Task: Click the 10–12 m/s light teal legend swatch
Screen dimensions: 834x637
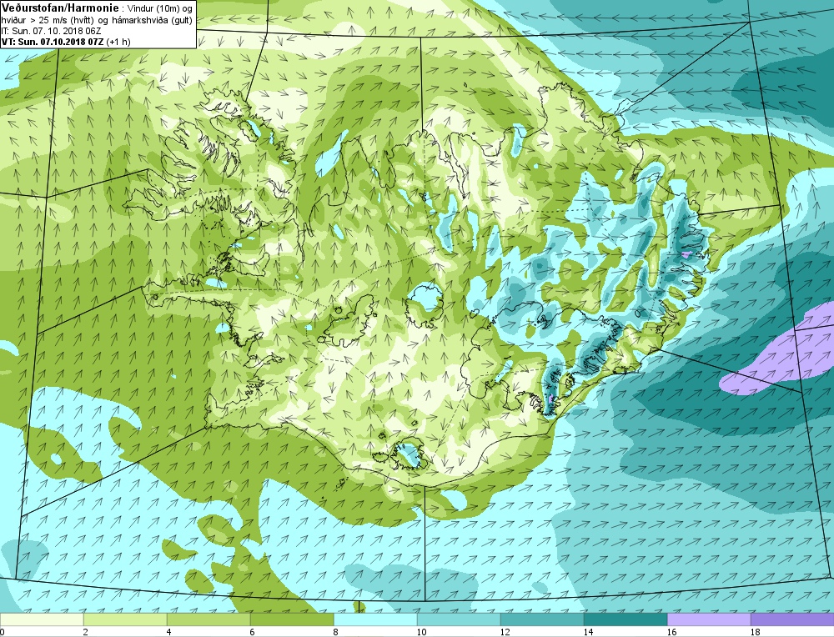Action: [x=459, y=620]
